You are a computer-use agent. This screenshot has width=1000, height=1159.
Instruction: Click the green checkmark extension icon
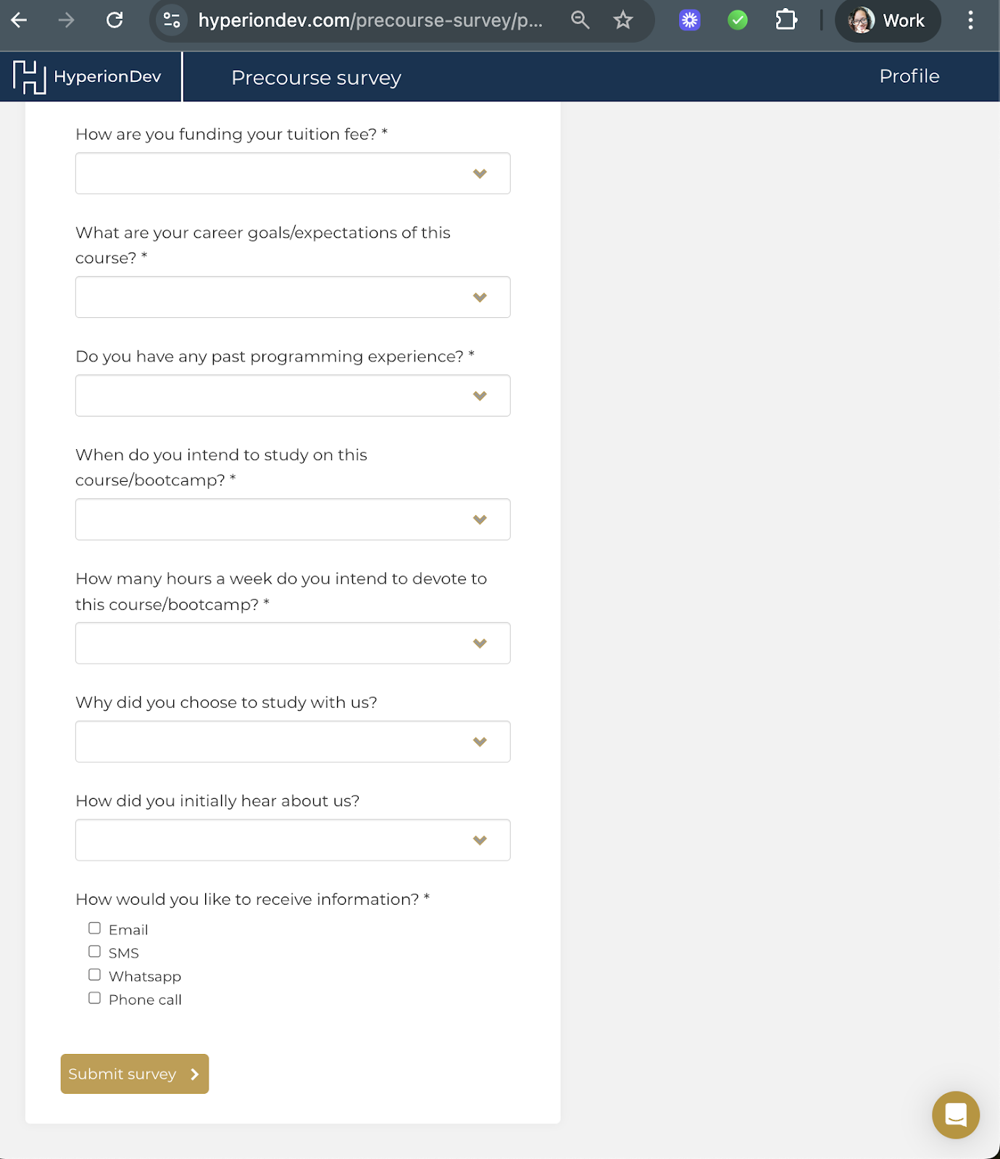(738, 20)
